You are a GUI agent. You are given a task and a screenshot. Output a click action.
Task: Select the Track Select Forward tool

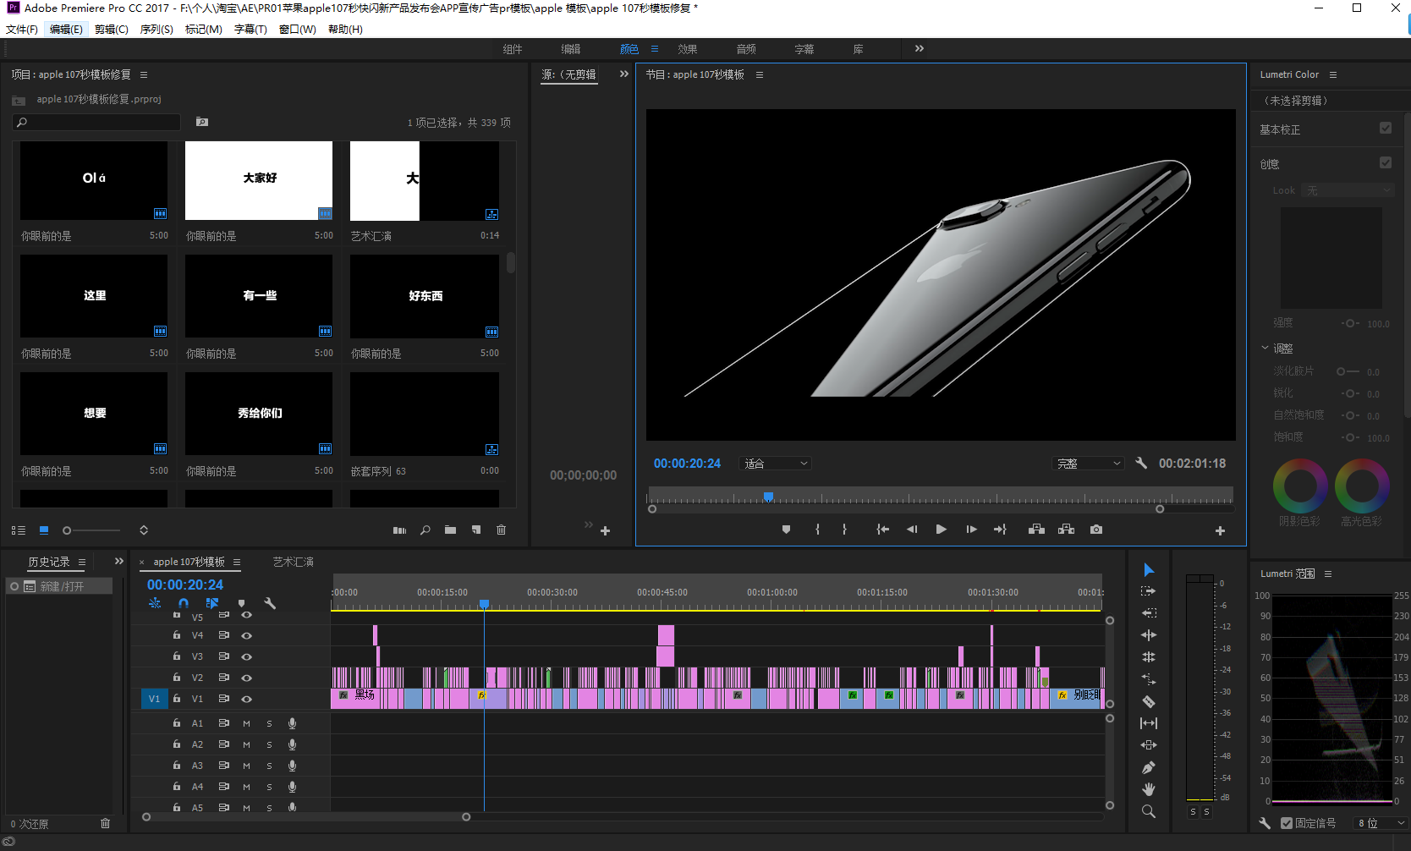[x=1149, y=591]
